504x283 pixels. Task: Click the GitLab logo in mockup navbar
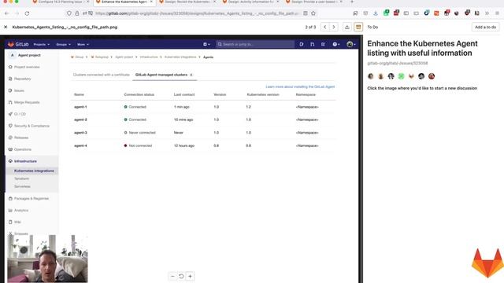point(18,44)
